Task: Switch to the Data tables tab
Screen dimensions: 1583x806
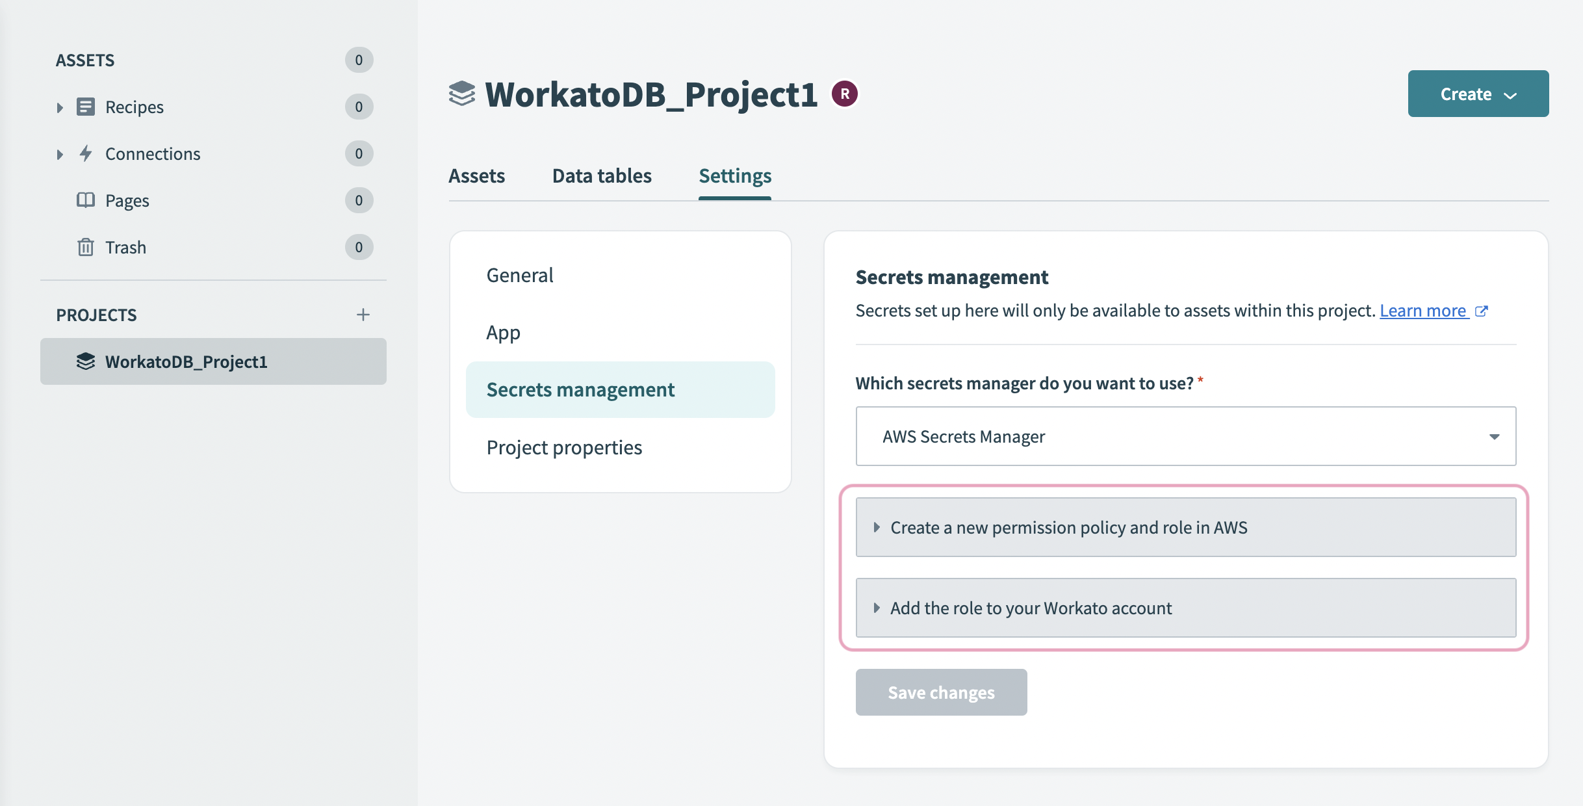Action: [601, 175]
